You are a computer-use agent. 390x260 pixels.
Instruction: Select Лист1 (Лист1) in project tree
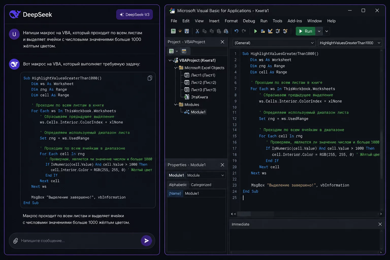(200, 75)
